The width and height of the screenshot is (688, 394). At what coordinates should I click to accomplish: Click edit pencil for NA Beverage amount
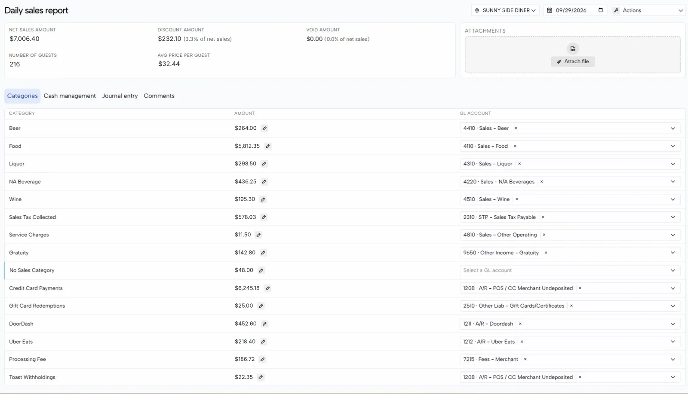(264, 182)
